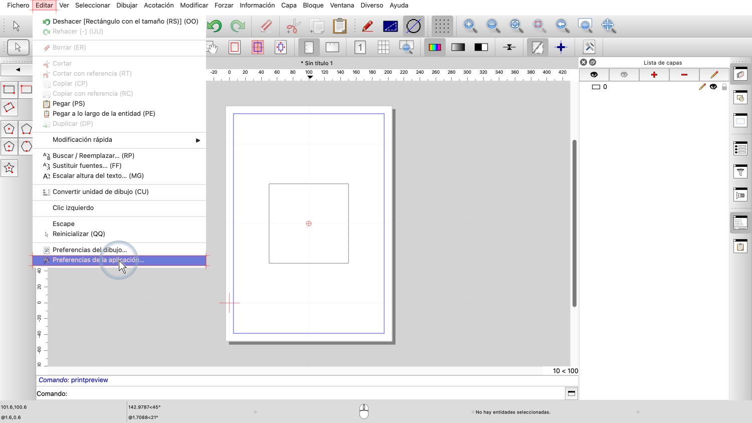Click the wrench and hammer settings icon
Image resolution: width=752 pixels, height=423 pixels.
point(589,47)
